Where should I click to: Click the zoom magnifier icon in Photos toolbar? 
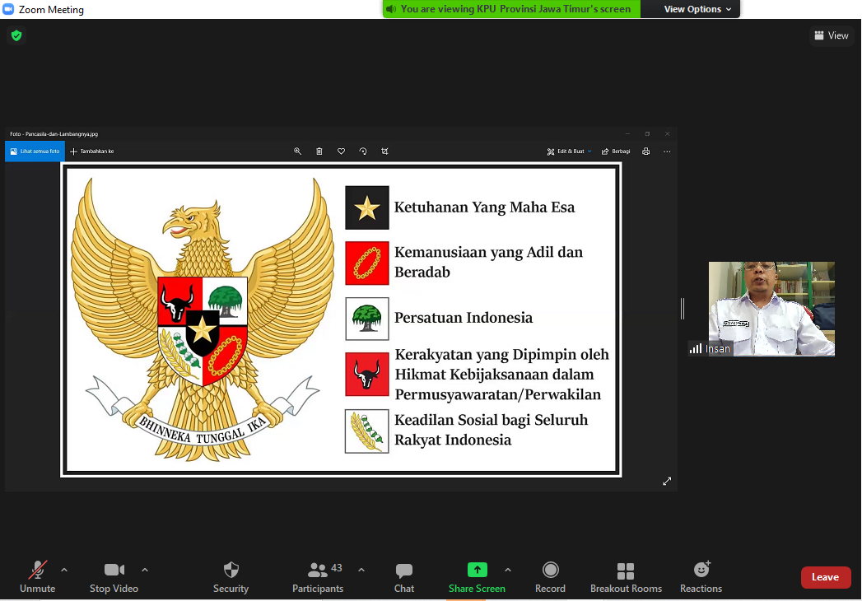298,151
